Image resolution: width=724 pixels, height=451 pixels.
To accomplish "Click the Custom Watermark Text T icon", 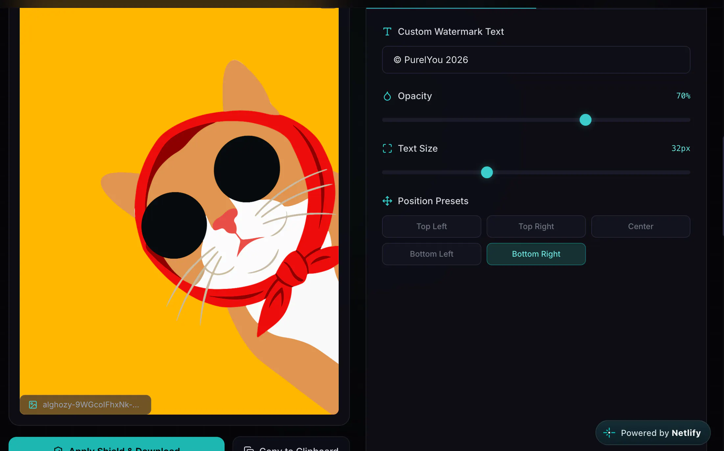I will [387, 32].
